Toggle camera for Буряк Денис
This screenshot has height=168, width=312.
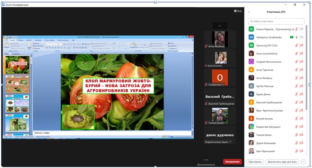(301, 94)
